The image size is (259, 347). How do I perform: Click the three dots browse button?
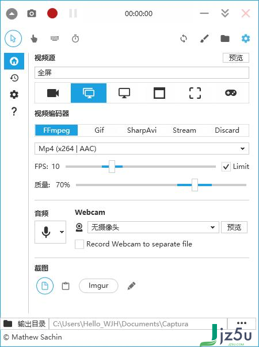(x=242, y=323)
